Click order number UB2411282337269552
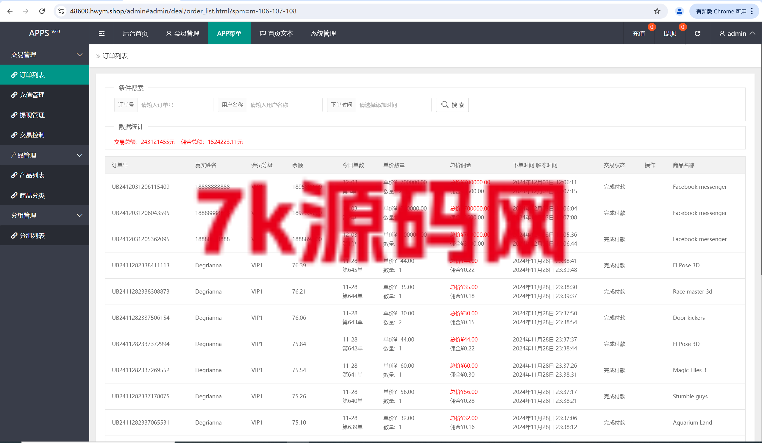Image resolution: width=762 pixels, height=443 pixels. point(140,370)
